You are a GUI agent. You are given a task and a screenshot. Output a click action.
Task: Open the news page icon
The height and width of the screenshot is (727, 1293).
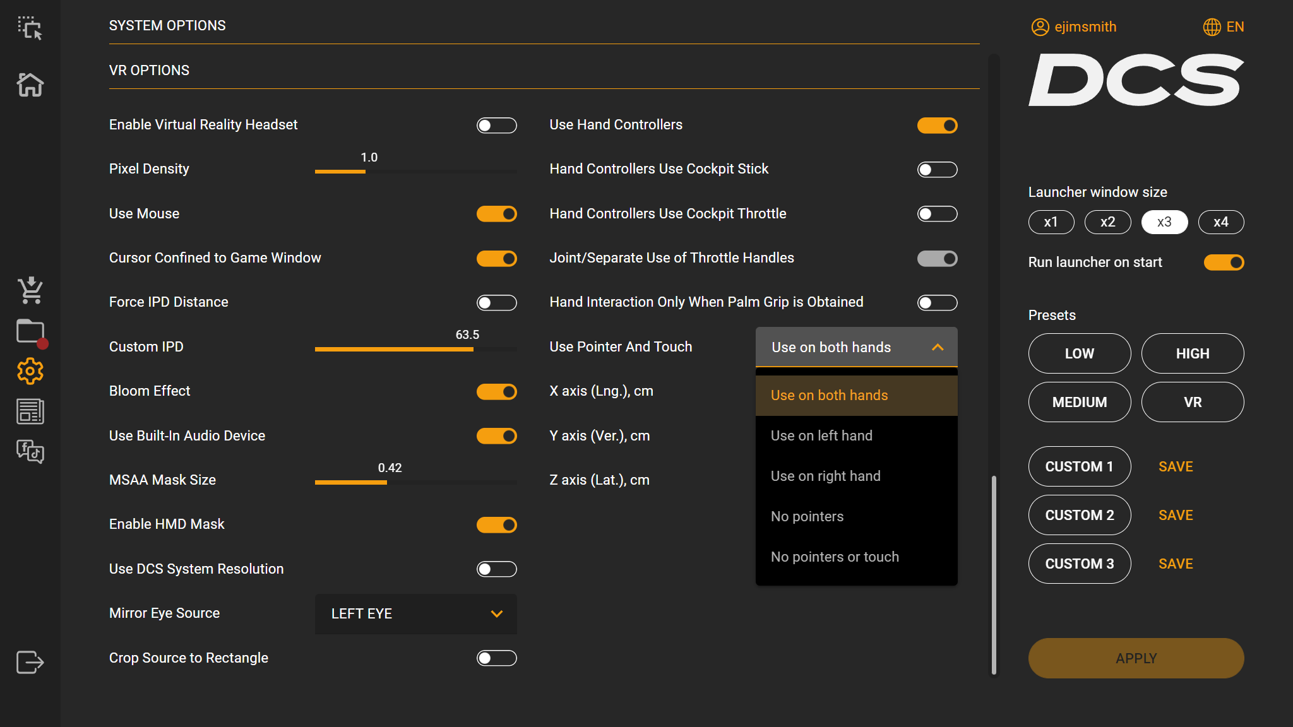[30, 411]
